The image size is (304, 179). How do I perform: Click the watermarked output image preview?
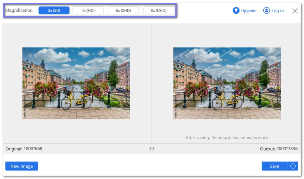pos(227,83)
